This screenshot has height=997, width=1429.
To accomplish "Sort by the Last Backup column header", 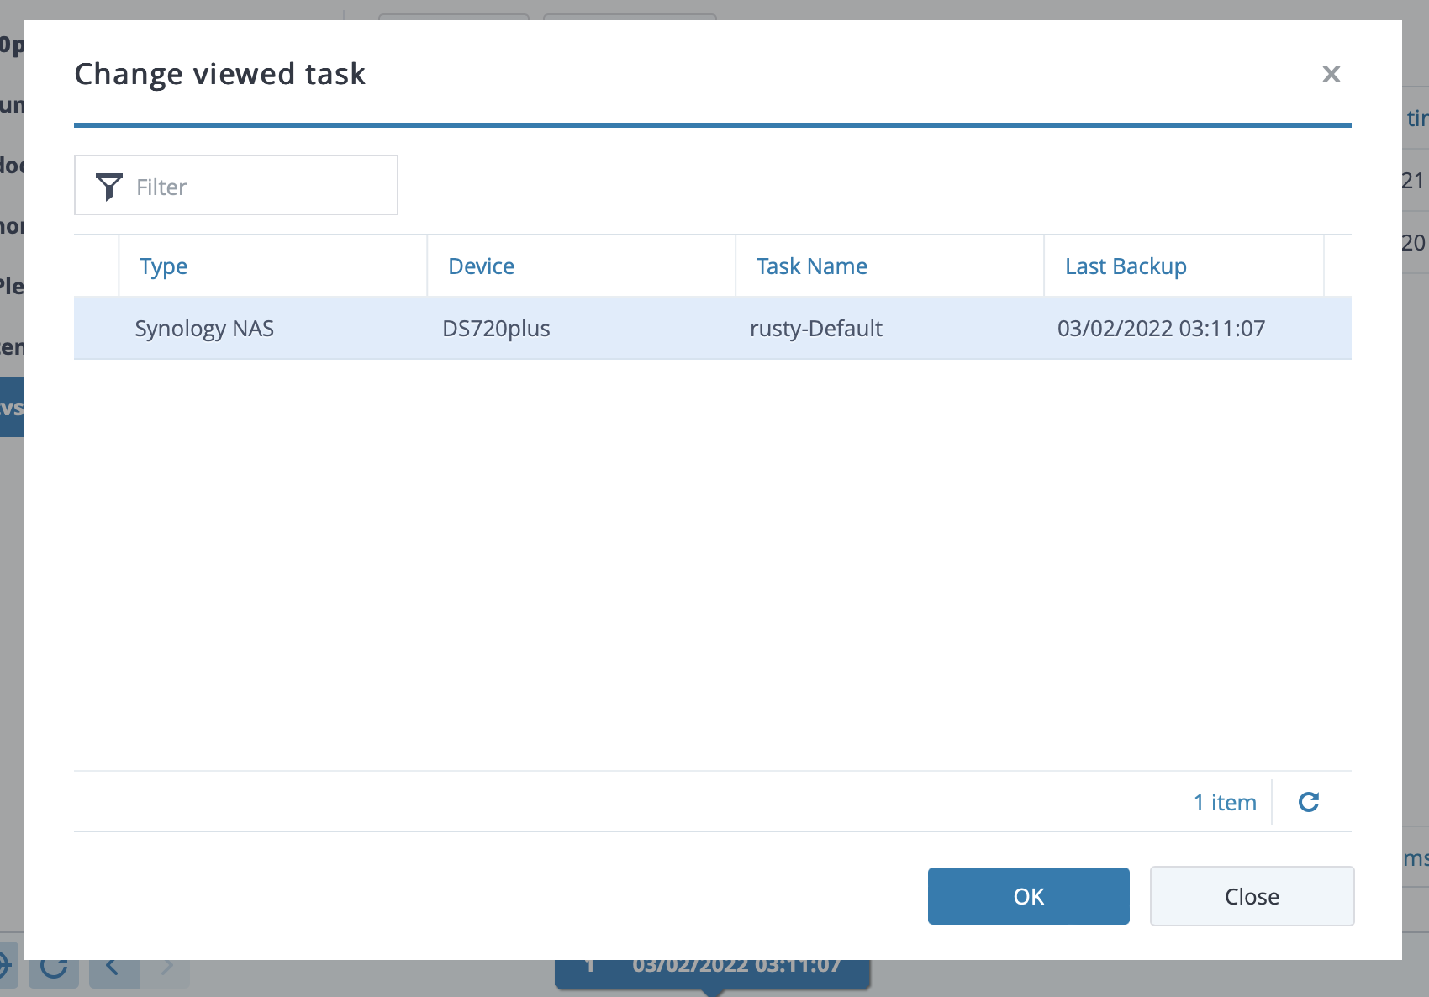I will [x=1126, y=266].
